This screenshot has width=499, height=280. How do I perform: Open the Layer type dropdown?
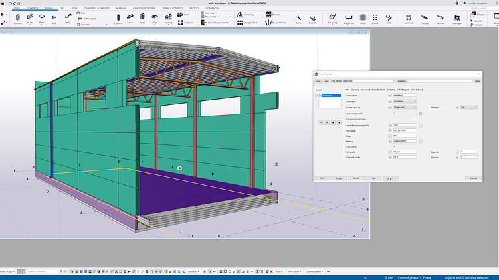(x=405, y=101)
